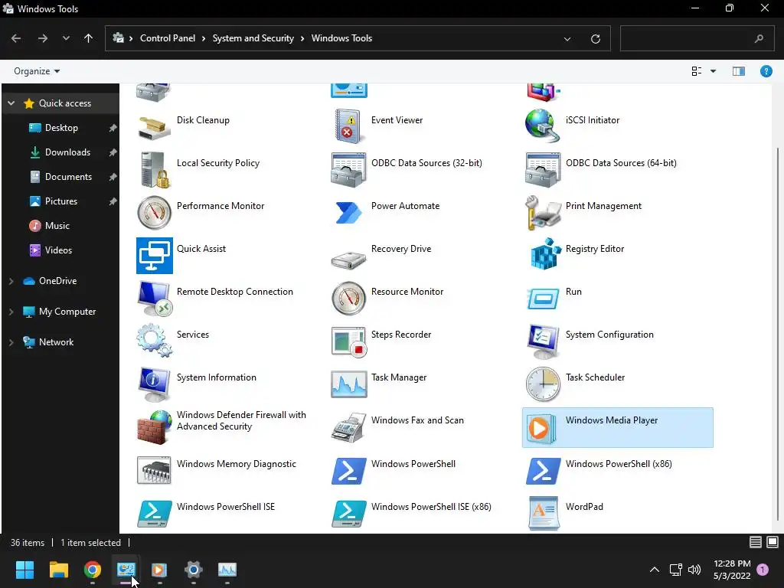Viewport: 784px width, 588px height.
Task: Collapse the Quick access tree node
Action: [11, 103]
